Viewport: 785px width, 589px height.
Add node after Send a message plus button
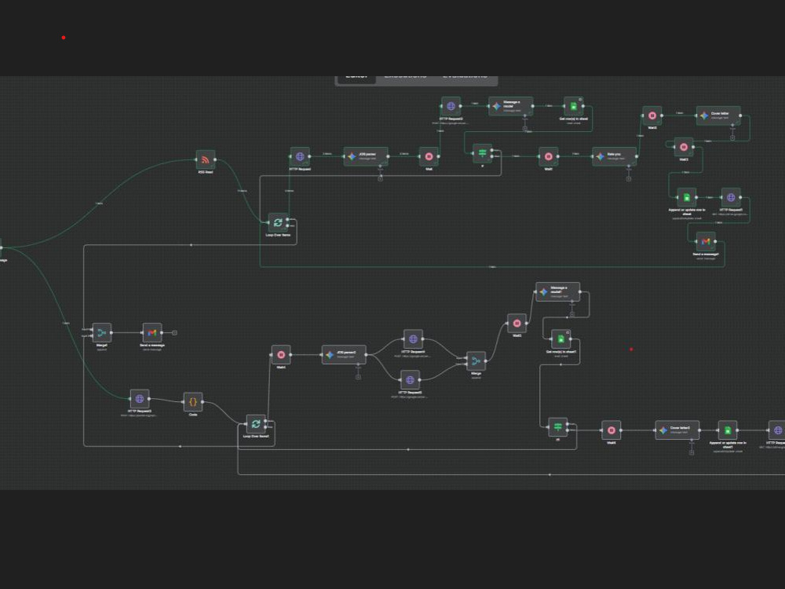174,332
